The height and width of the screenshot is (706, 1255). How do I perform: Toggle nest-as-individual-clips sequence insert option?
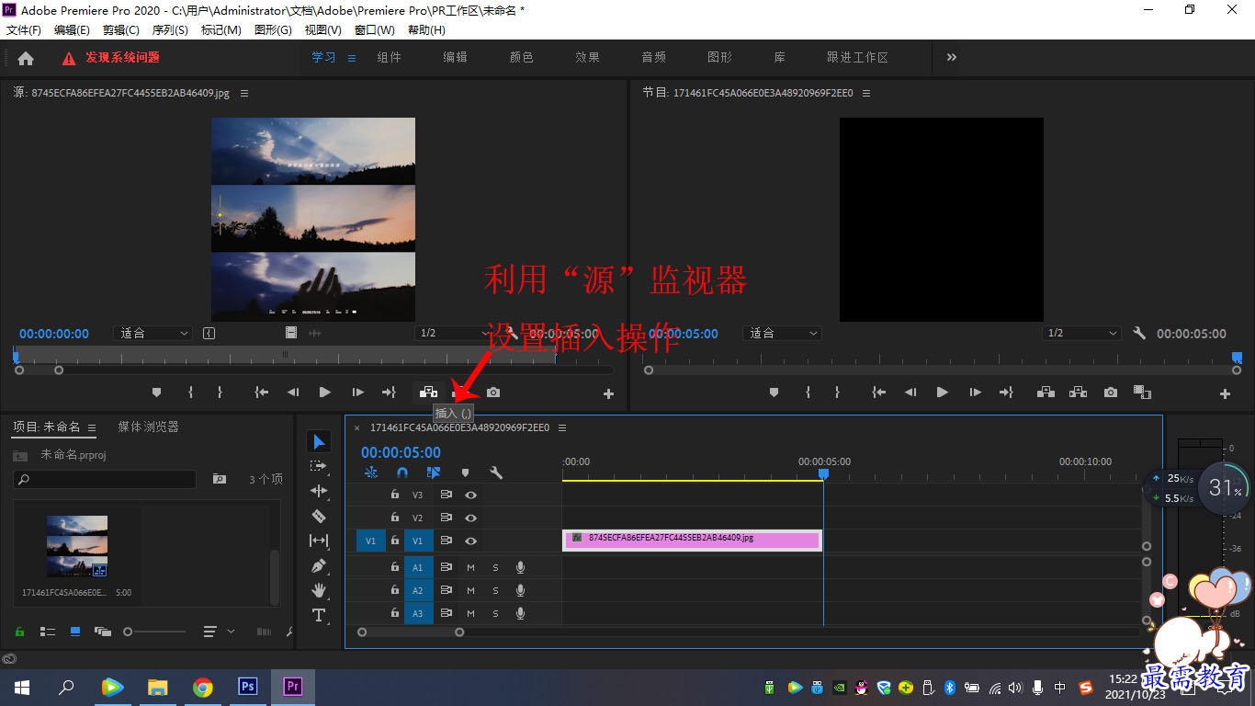[x=371, y=473]
